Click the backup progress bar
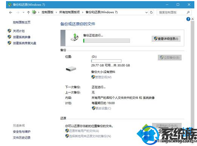Viewport: 197px width, 146px height. tap(107, 41)
